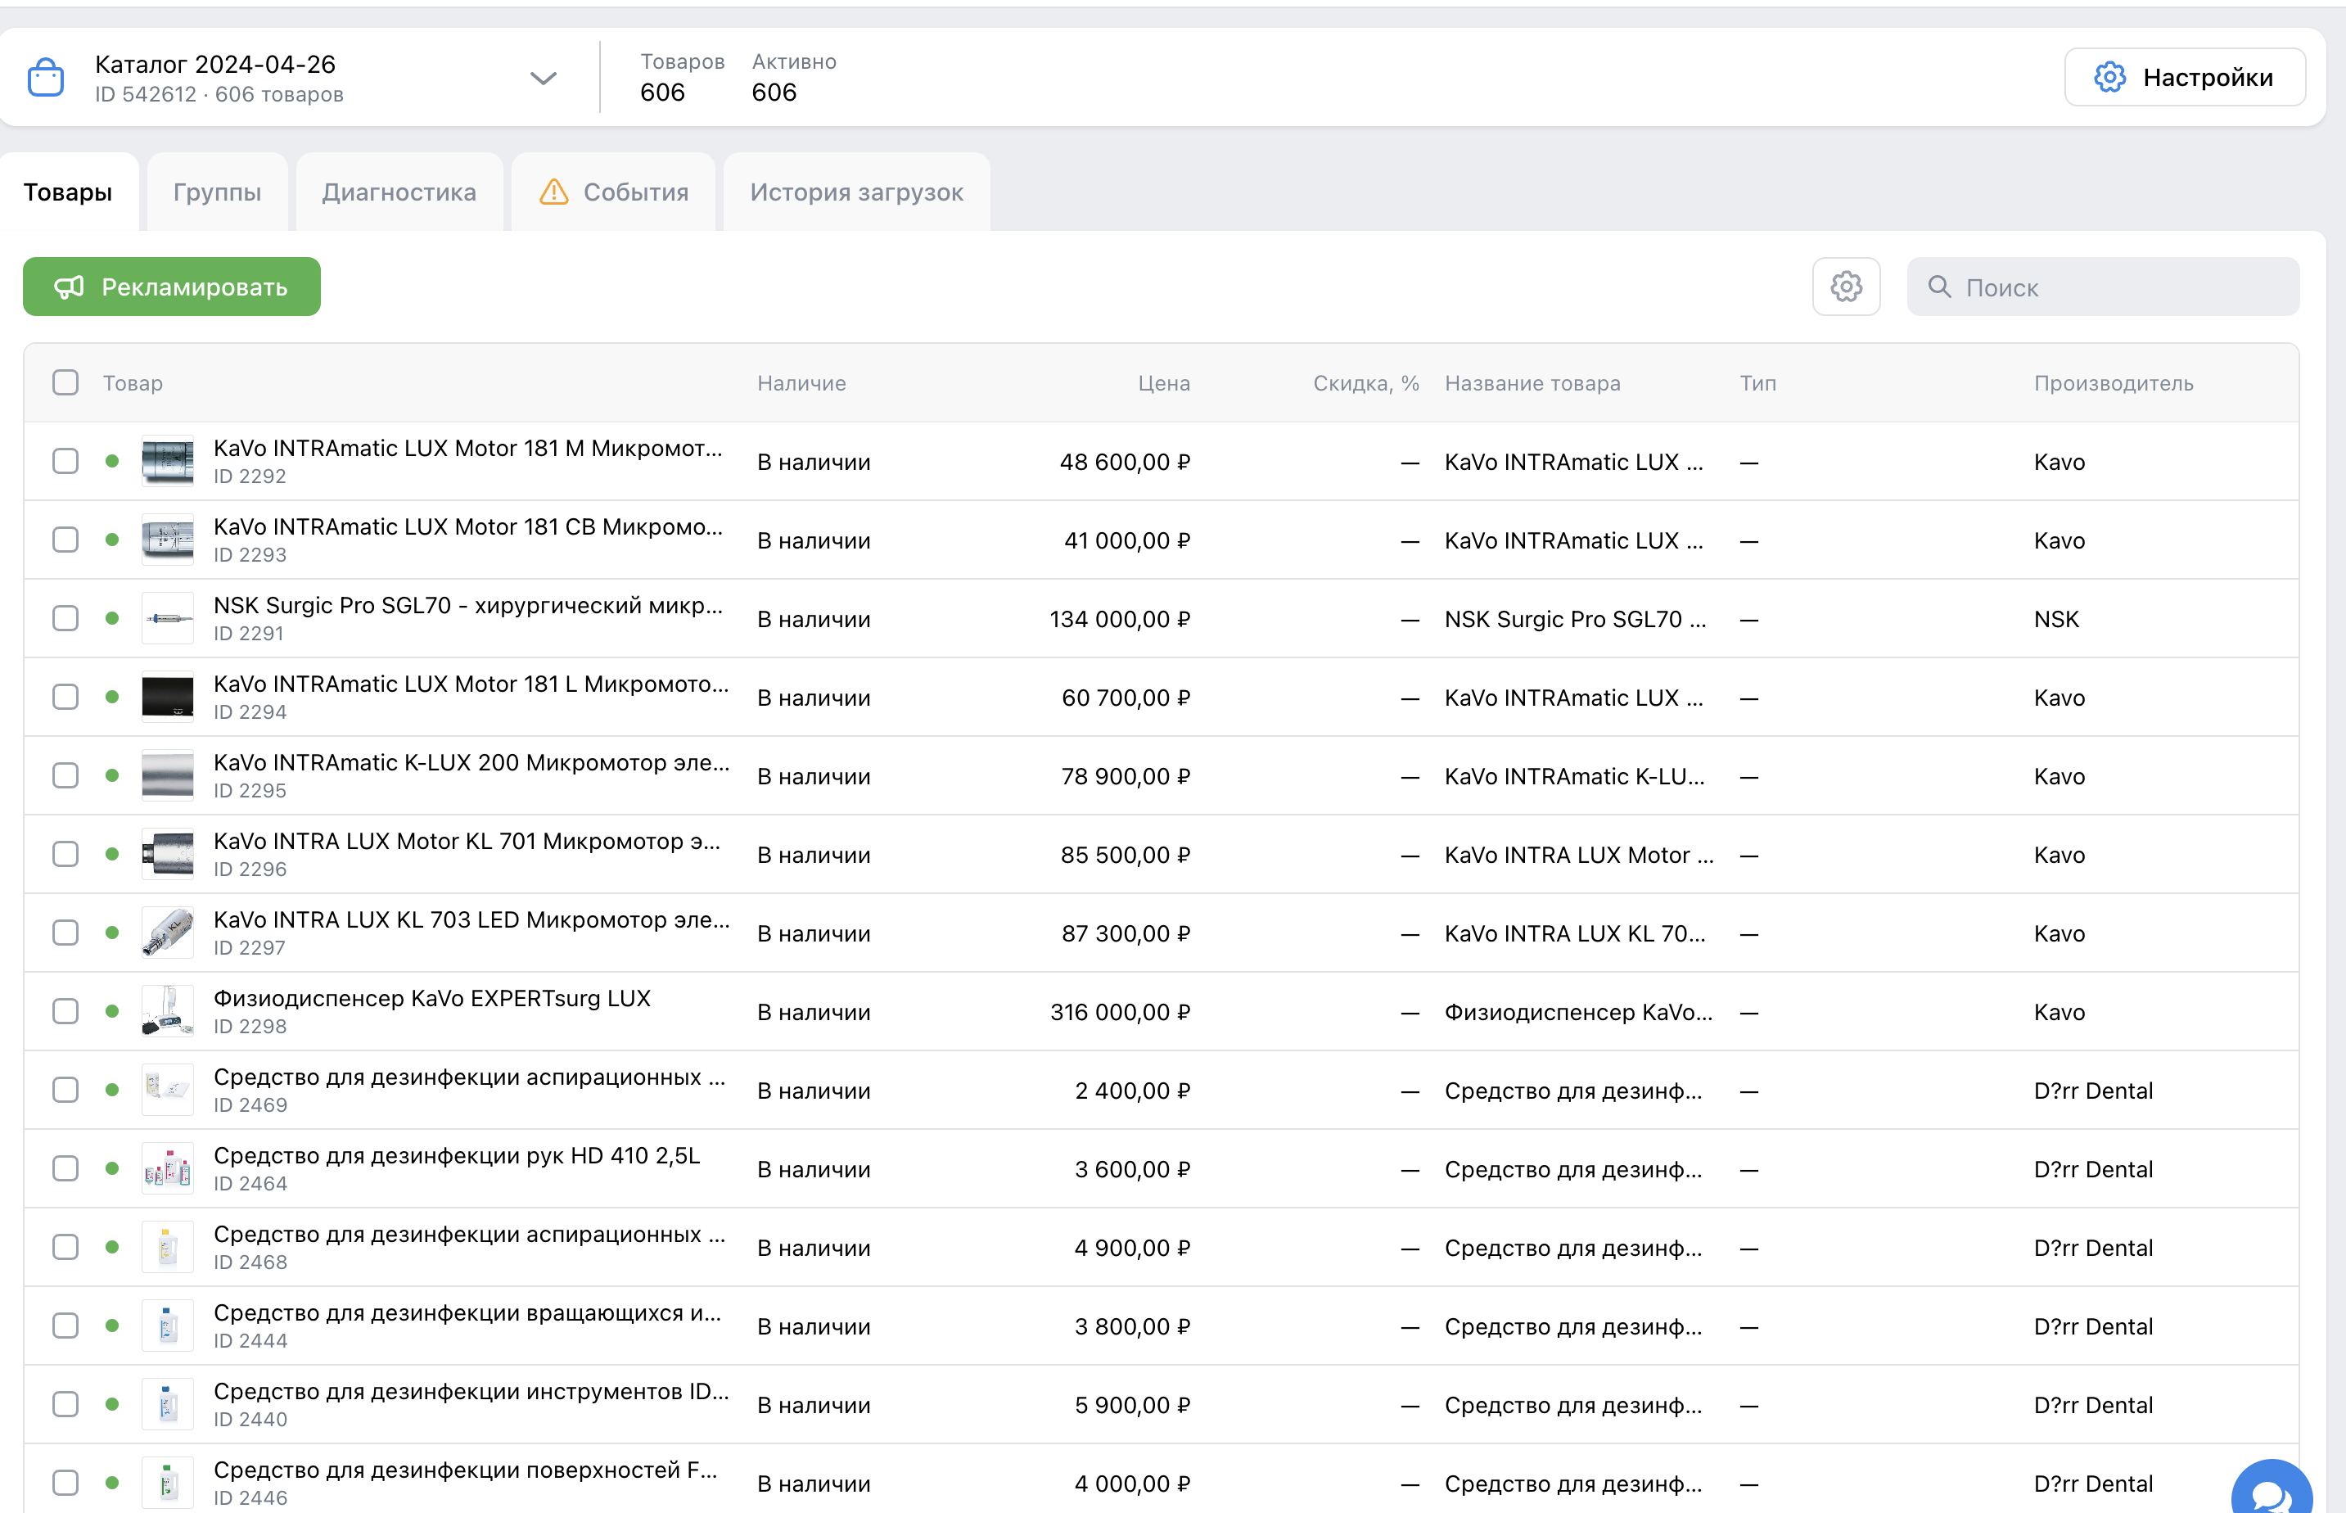Open Физиодиспенсер KaVo EXPERTsurg LUX title
This screenshot has height=1513, width=2346.
tap(432, 998)
